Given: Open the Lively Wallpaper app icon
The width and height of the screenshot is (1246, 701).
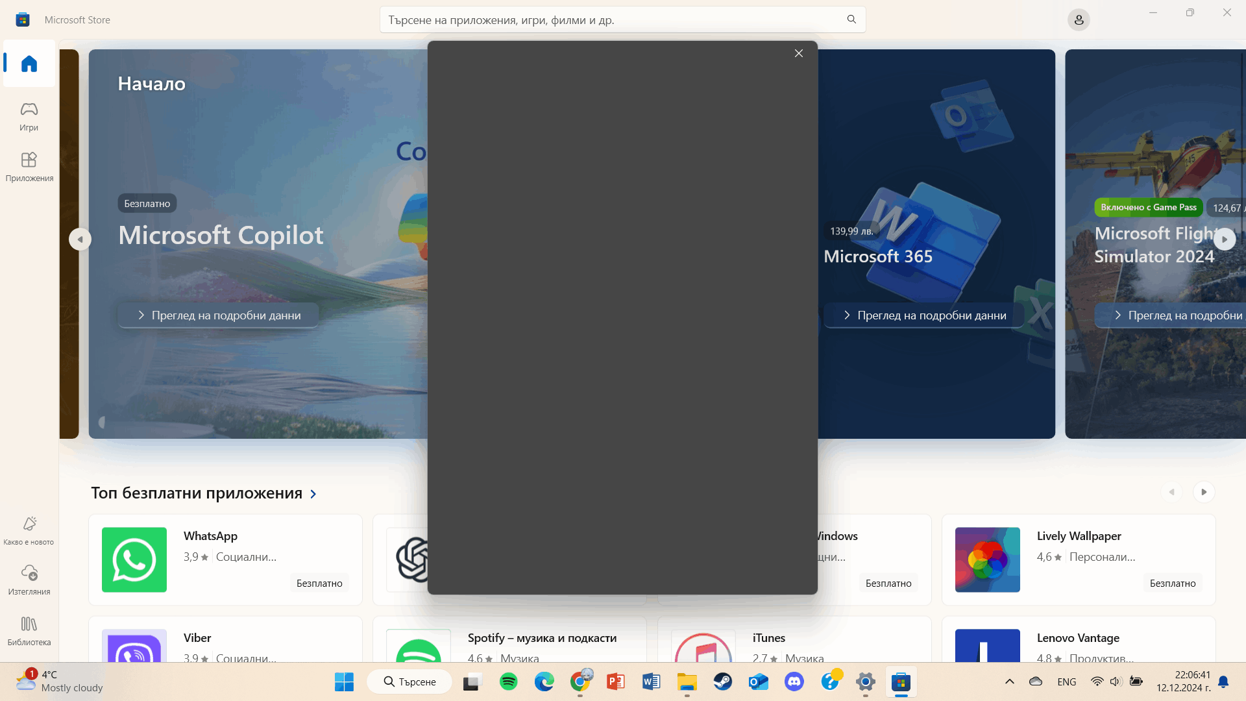Looking at the screenshot, I should 988,560.
